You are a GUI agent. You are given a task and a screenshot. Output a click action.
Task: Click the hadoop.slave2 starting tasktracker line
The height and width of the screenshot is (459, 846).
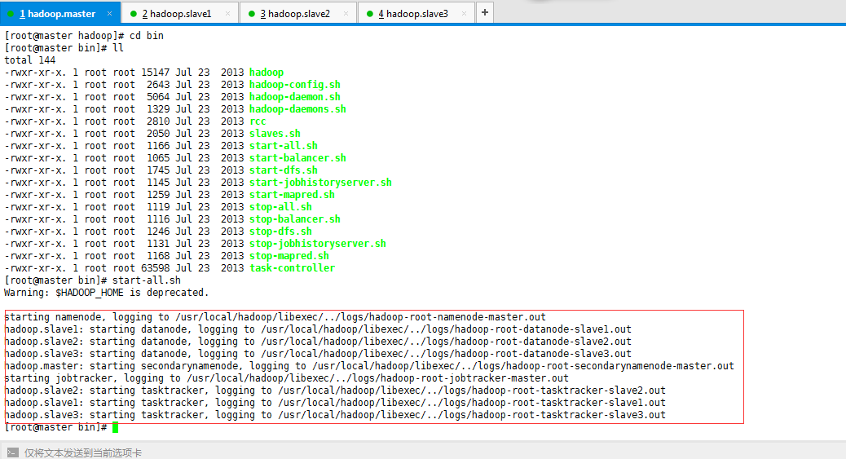[x=335, y=391]
